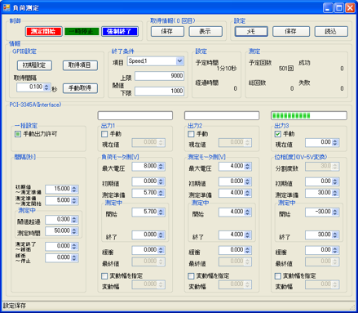Click the 出力3 現在値 spinner showing 0.00

click(322, 142)
